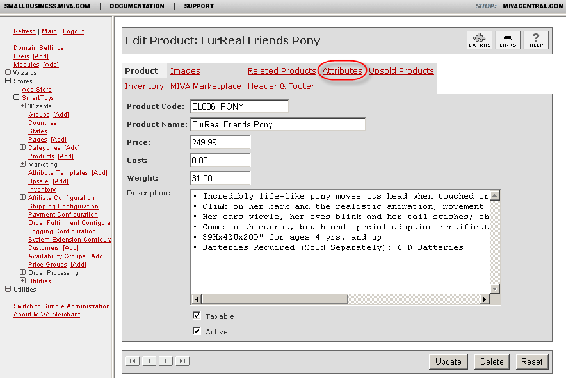This screenshot has height=378, width=566.
Task: Open the Inventory tab
Action: [x=144, y=86]
